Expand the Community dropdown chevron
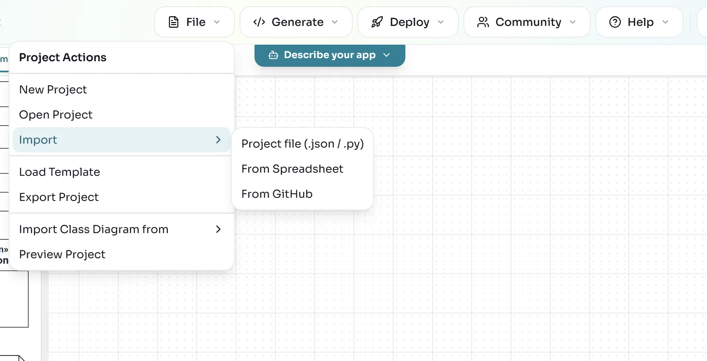 (x=573, y=22)
